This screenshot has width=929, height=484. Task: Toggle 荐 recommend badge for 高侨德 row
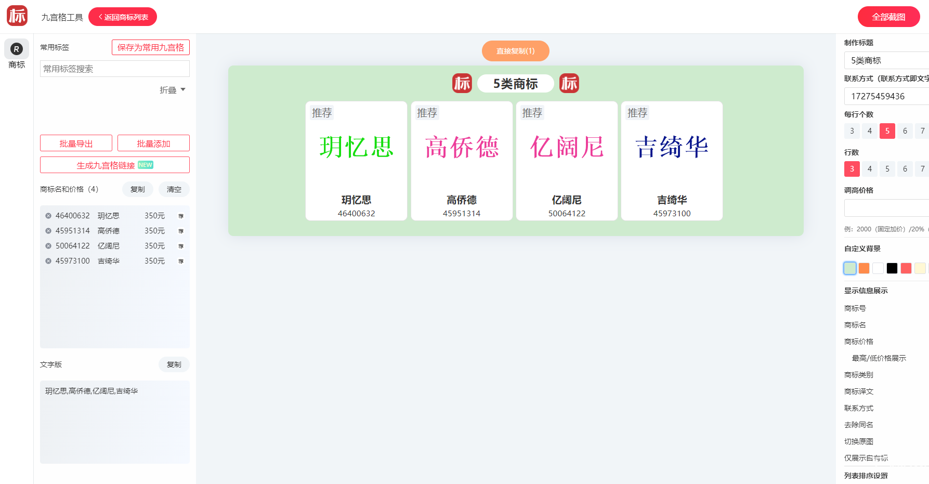(x=181, y=231)
